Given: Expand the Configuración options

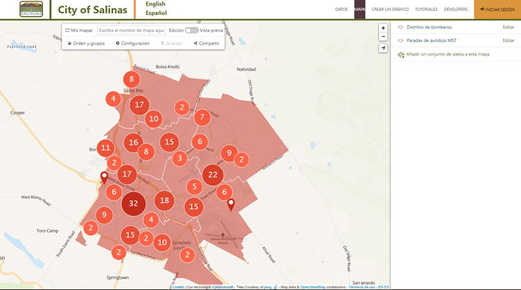Looking at the screenshot, I should (132, 43).
